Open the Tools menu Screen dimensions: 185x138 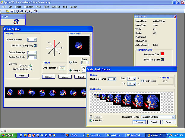pos(46,7)
